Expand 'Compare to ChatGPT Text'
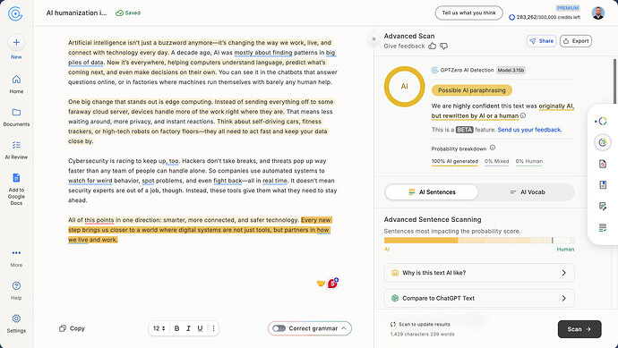The width and height of the screenshot is (618, 348). point(479,298)
